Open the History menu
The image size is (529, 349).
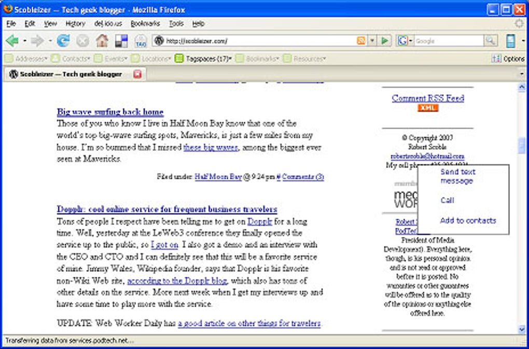(x=75, y=24)
